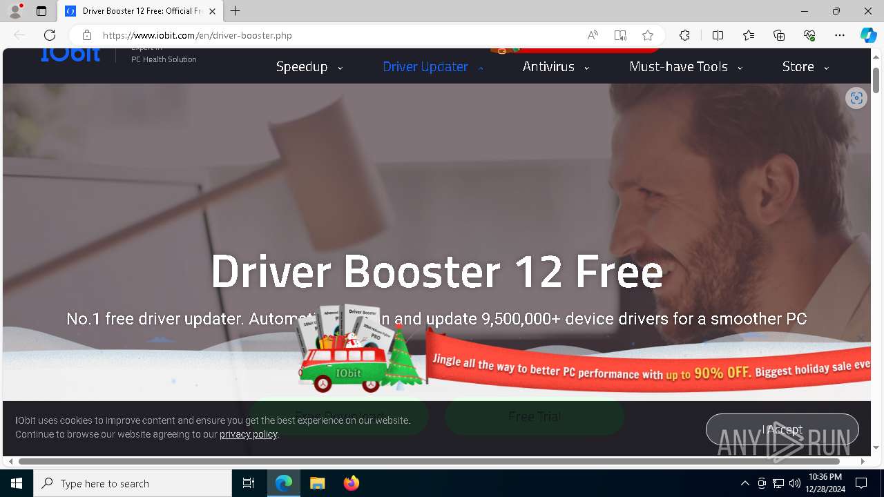Open the Collections icon
The height and width of the screenshot is (497, 884).
point(779,35)
